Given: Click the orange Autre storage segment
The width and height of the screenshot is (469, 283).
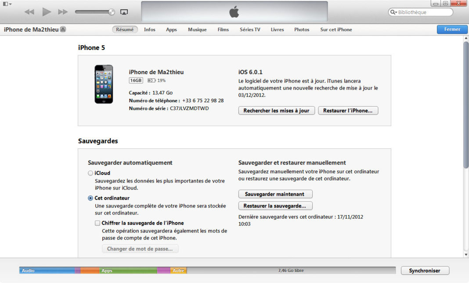Looking at the screenshot, I should tap(179, 270).
